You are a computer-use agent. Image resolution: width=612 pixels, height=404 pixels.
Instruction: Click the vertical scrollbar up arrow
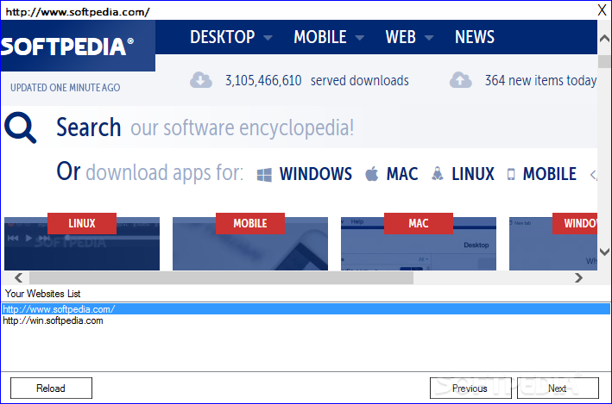click(604, 39)
